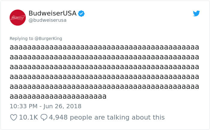Click the @budweiserusa handle
The image size is (210, 130).
click(47, 20)
